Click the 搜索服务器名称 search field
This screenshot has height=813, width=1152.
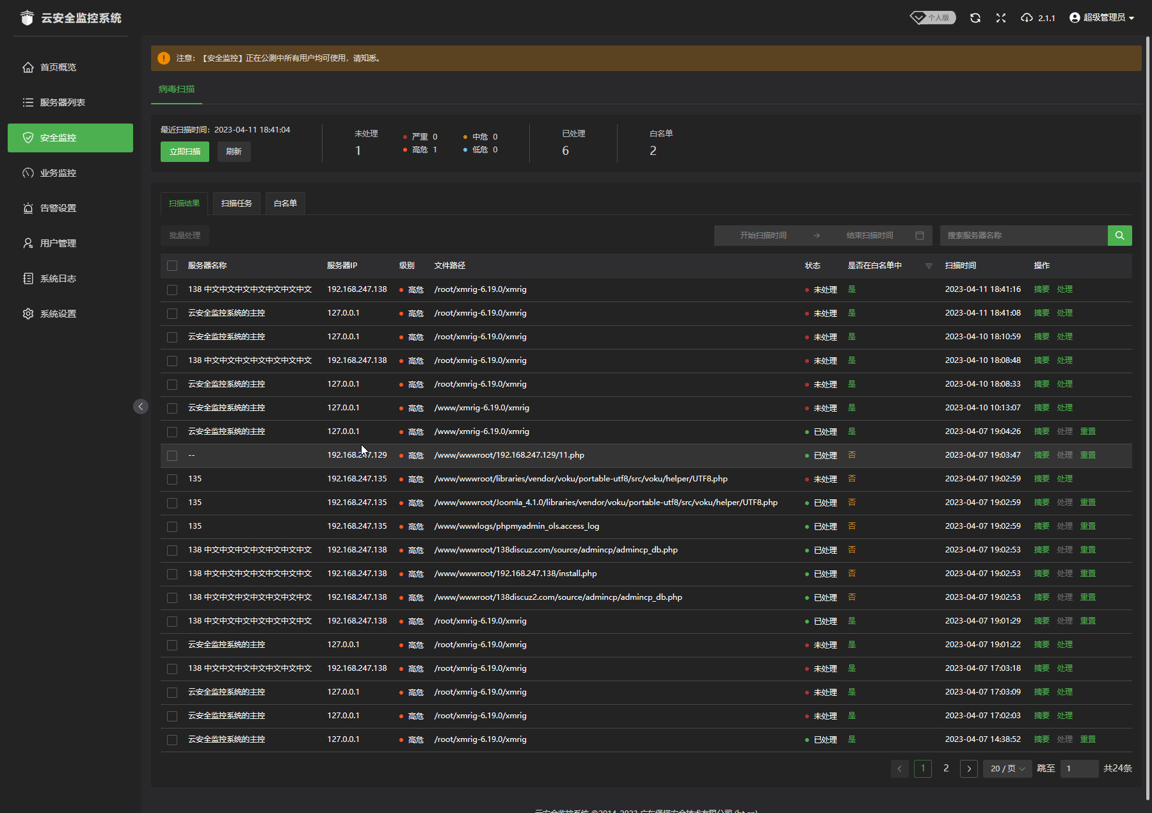coord(1023,236)
